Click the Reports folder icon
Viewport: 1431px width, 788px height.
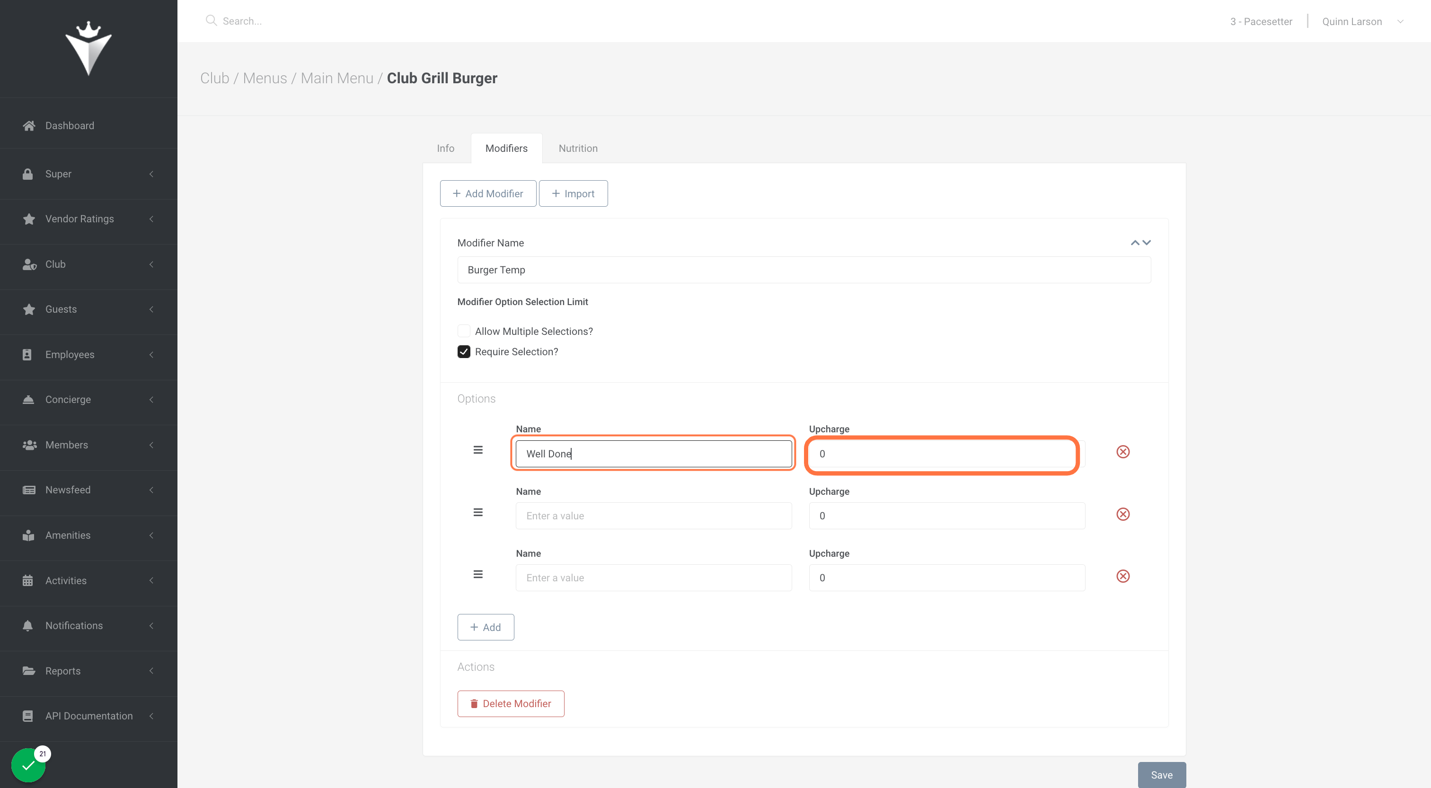coord(29,671)
